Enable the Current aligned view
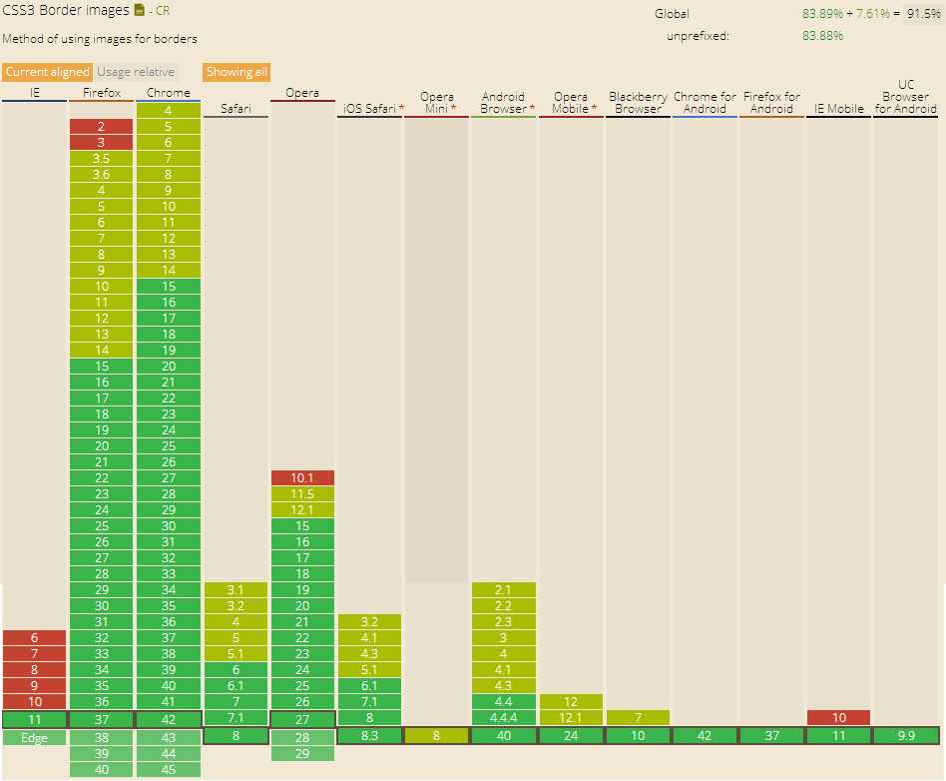 tap(47, 72)
